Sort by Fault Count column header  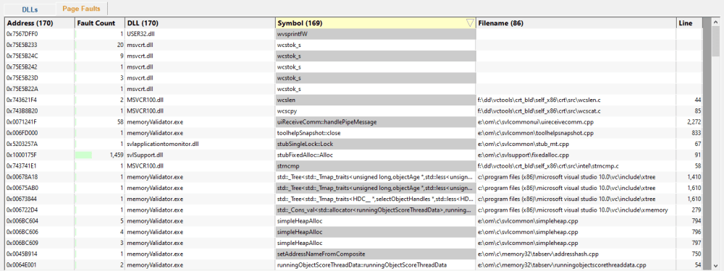[100, 23]
